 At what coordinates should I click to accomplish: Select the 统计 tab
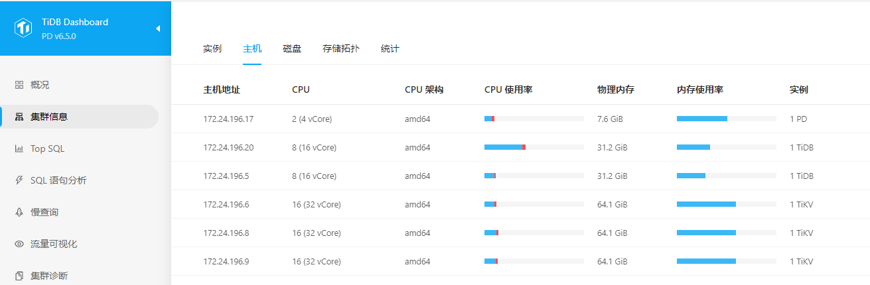point(390,49)
